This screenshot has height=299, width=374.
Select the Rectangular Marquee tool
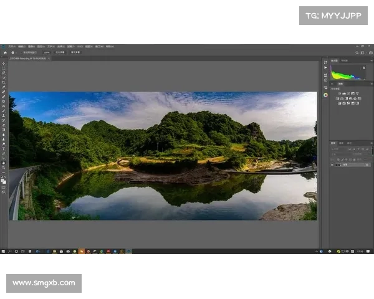4,69
